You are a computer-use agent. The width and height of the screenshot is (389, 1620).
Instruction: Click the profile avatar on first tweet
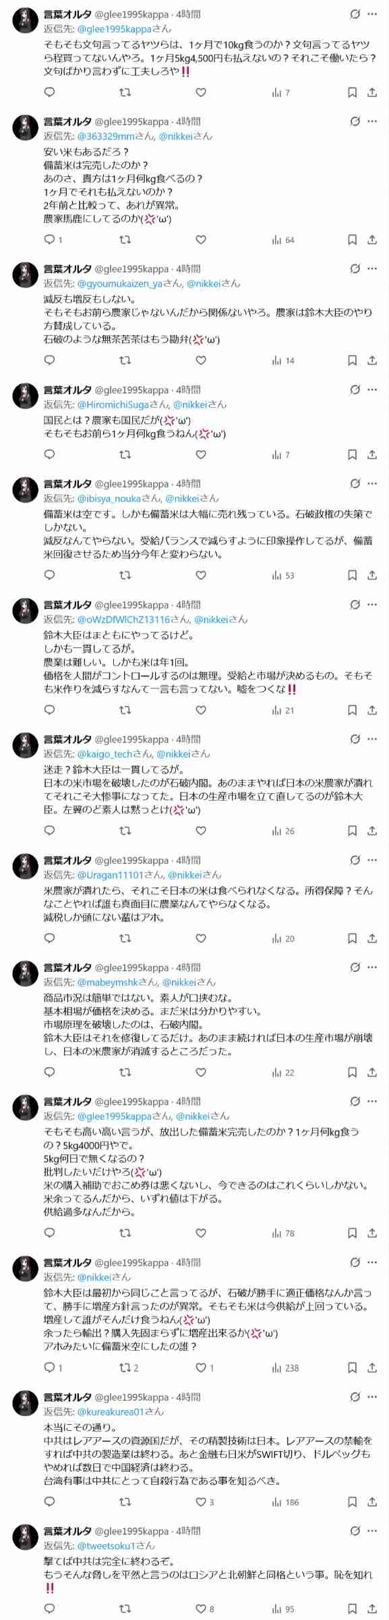26,21
